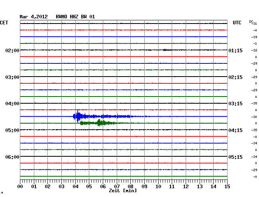Select minute tick label 01 on the axis
The width and height of the screenshot is (259, 197).
(x=34, y=187)
